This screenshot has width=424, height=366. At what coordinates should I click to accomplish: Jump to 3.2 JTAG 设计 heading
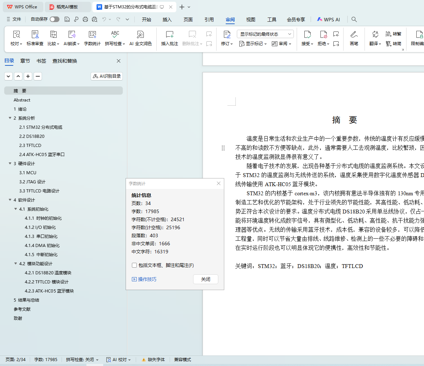point(32,182)
